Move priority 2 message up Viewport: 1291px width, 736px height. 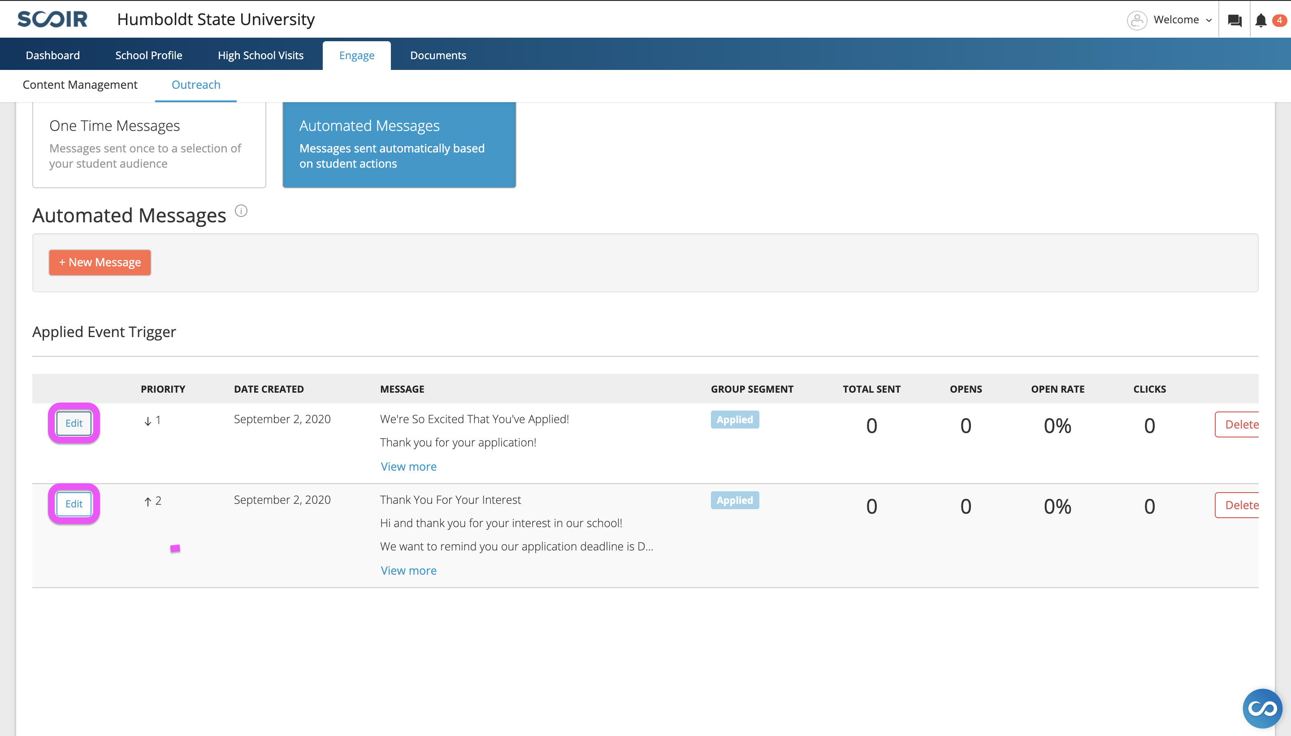[x=147, y=502]
